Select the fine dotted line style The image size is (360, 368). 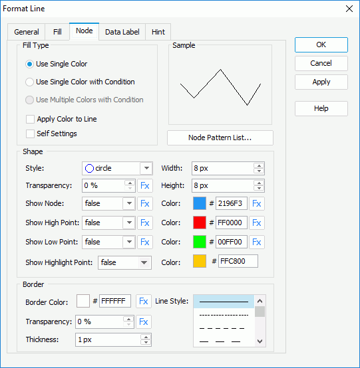(224, 316)
